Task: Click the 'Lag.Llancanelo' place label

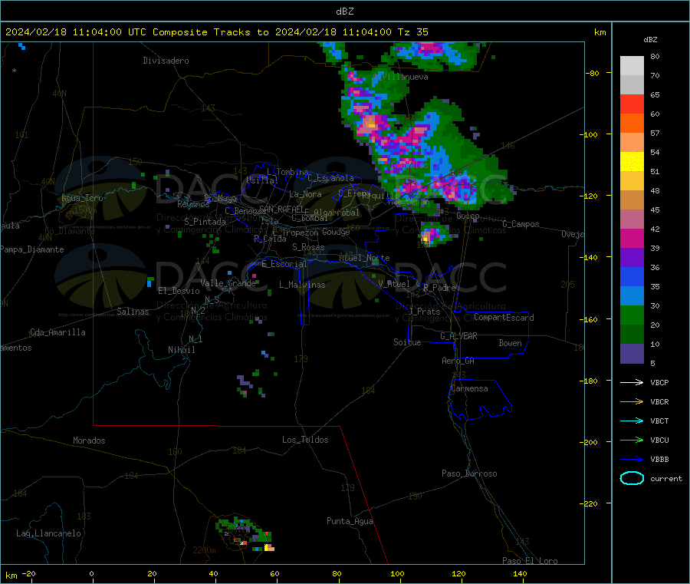Action: [48, 533]
